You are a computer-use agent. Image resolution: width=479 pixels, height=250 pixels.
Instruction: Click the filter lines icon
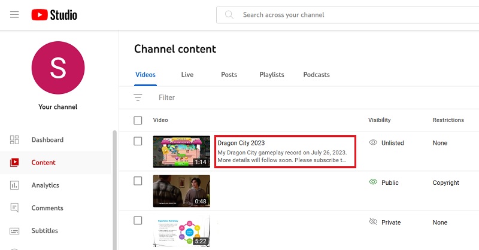pyautogui.click(x=138, y=97)
